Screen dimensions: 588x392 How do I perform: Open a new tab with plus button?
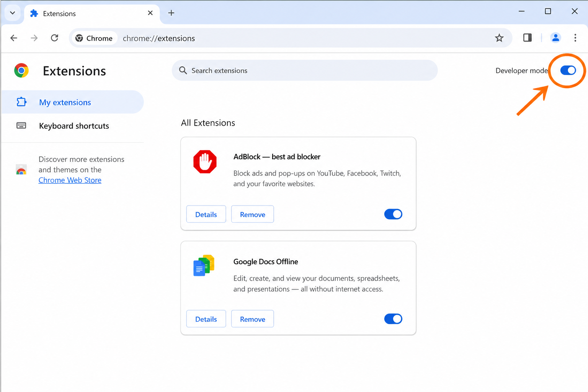171,13
